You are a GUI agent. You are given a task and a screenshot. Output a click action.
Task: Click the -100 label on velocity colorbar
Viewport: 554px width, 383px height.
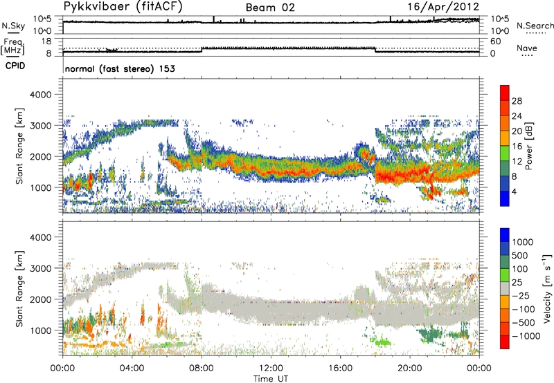524,309
